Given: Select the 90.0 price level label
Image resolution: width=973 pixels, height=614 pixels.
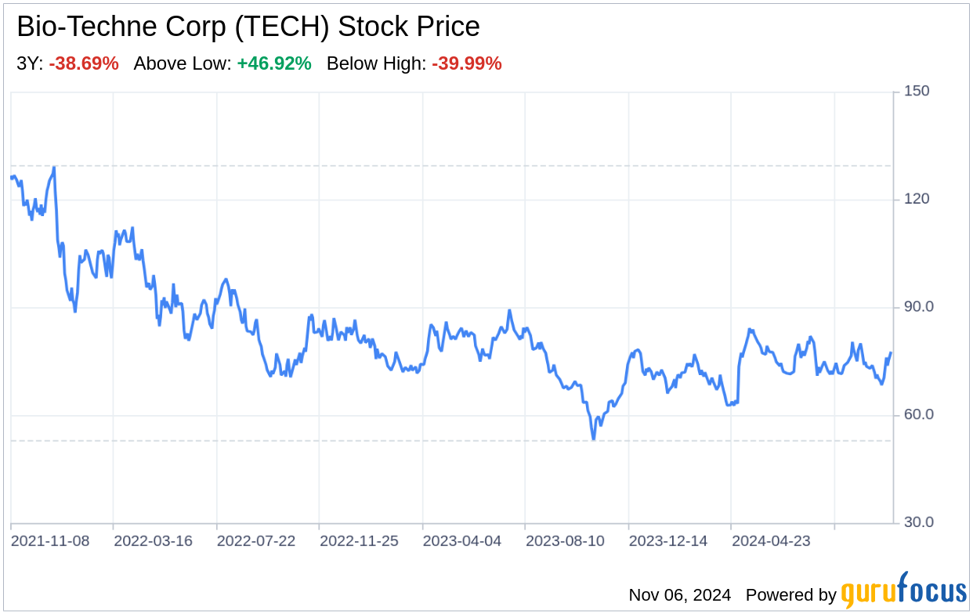Looking at the screenshot, I should 918,307.
